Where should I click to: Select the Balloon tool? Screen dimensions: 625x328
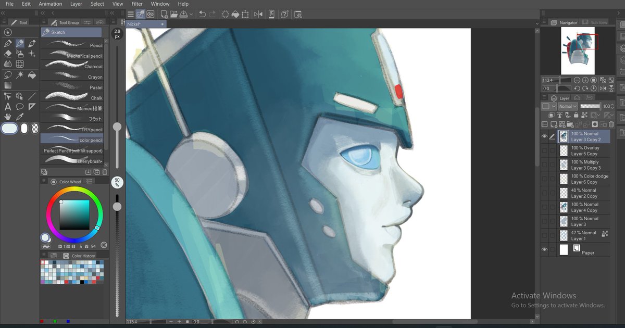point(20,107)
